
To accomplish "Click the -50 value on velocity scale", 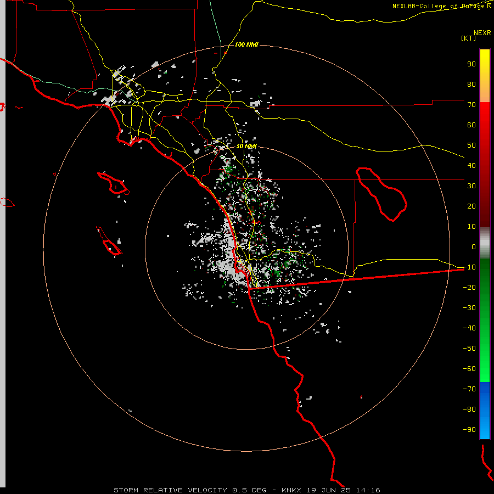I will 469,348.
